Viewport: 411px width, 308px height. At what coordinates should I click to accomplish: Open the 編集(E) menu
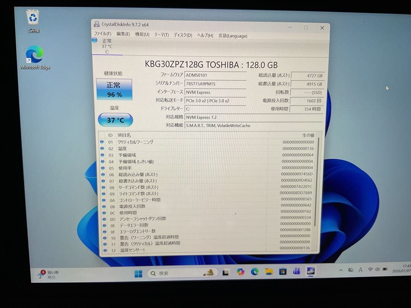(123, 34)
